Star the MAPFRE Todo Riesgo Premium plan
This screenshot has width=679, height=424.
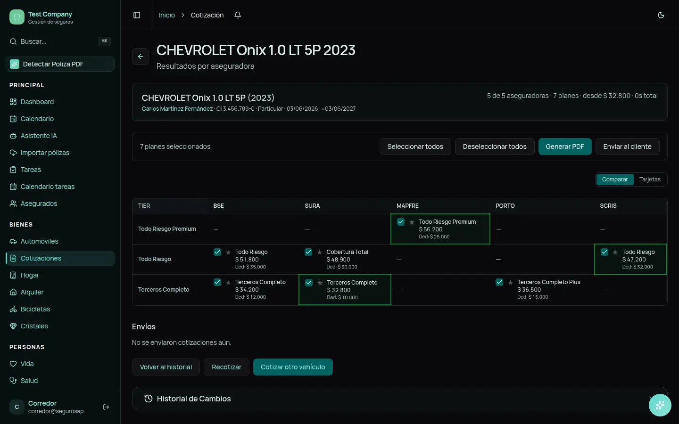[x=412, y=222]
